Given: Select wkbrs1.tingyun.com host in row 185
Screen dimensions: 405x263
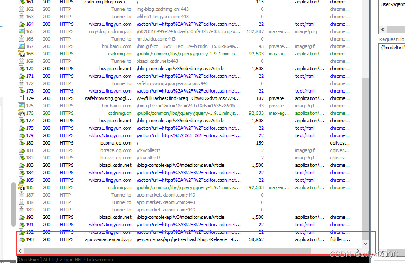Looking at the screenshot, I should (110, 180).
